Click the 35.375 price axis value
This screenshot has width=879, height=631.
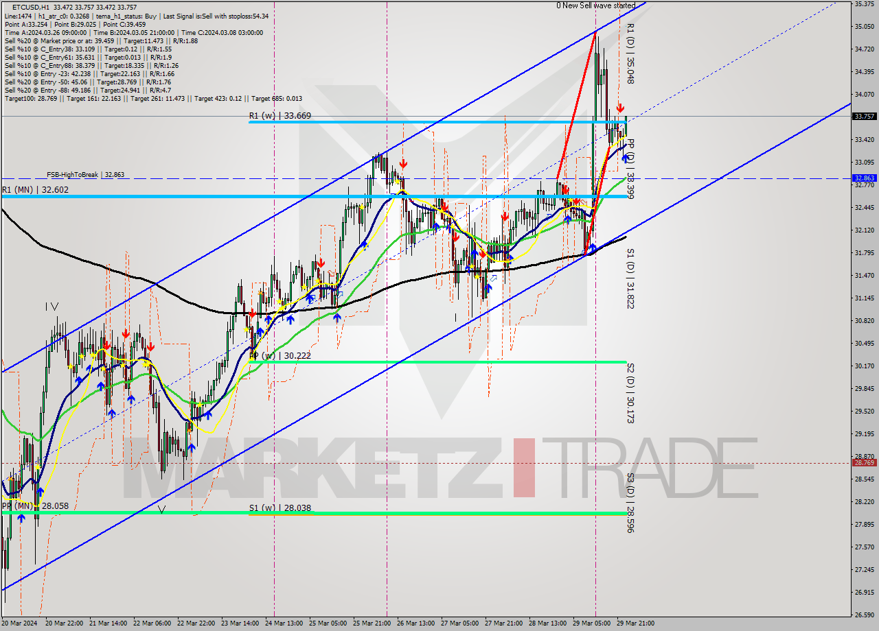[x=864, y=4]
